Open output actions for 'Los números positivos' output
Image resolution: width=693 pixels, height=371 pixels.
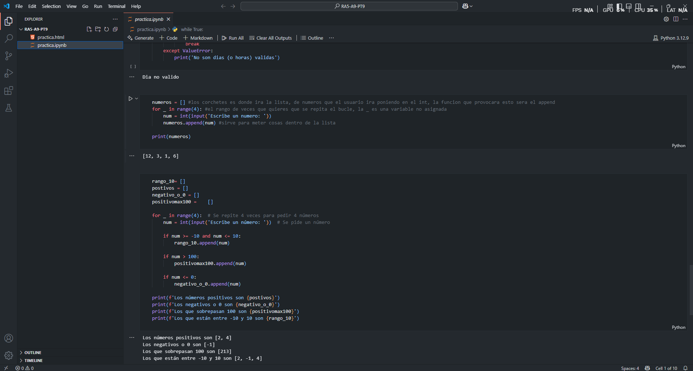click(x=132, y=337)
